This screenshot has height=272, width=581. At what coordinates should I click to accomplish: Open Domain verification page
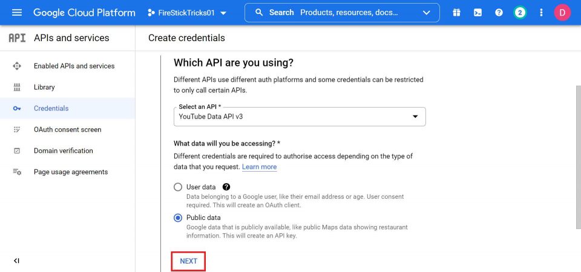(67, 151)
